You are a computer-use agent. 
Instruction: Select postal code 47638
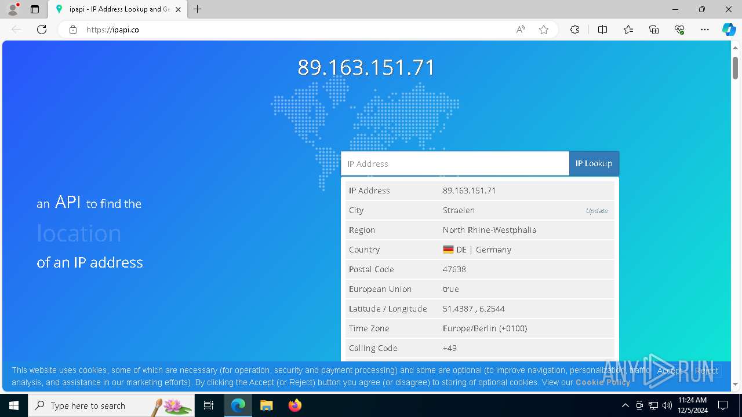tap(454, 269)
